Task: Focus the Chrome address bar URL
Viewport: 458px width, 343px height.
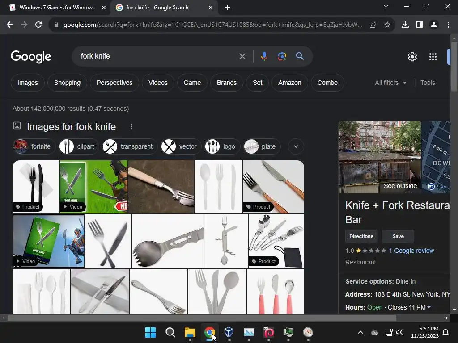Action: pyautogui.click(x=212, y=25)
